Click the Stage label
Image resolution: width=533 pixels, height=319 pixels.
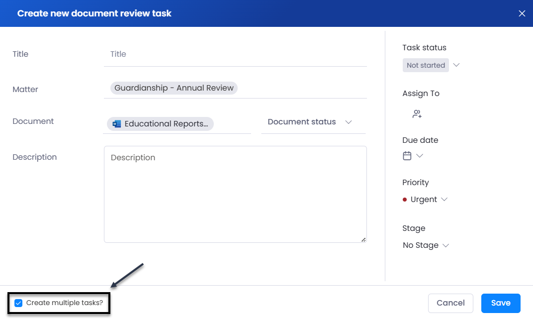(414, 228)
